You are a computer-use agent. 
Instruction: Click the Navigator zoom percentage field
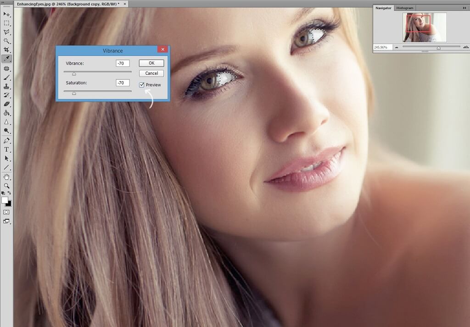[382, 47]
